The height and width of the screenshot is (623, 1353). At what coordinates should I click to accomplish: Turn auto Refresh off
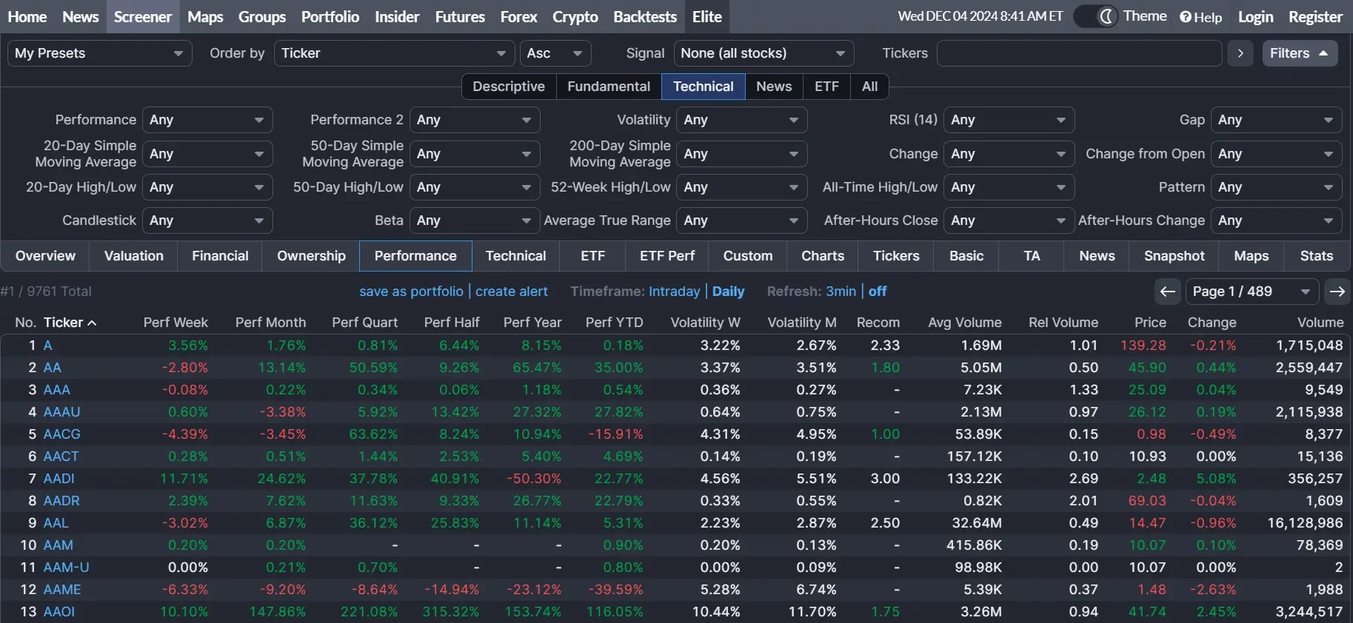pyautogui.click(x=878, y=292)
